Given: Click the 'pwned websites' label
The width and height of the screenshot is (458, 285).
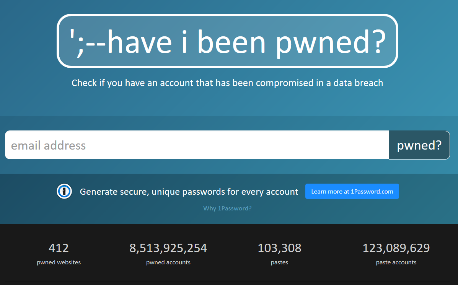Looking at the screenshot, I should [59, 262].
